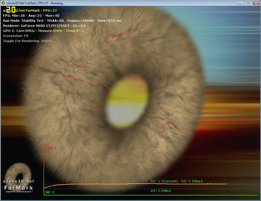Click the green 30° C graph label
The image size is (261, 201).
(50, 192)
